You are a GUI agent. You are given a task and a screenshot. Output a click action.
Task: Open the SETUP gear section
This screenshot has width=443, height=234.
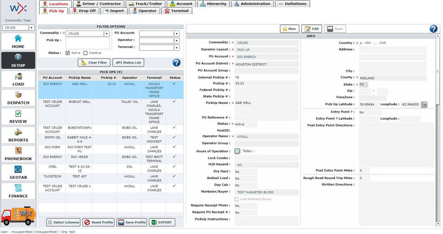(18, 60)
